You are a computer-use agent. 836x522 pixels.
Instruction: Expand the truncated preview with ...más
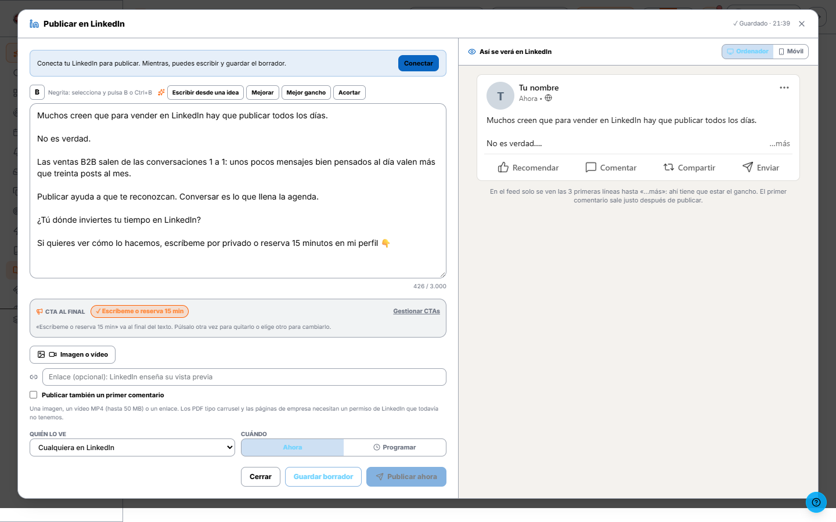(780, 143)
